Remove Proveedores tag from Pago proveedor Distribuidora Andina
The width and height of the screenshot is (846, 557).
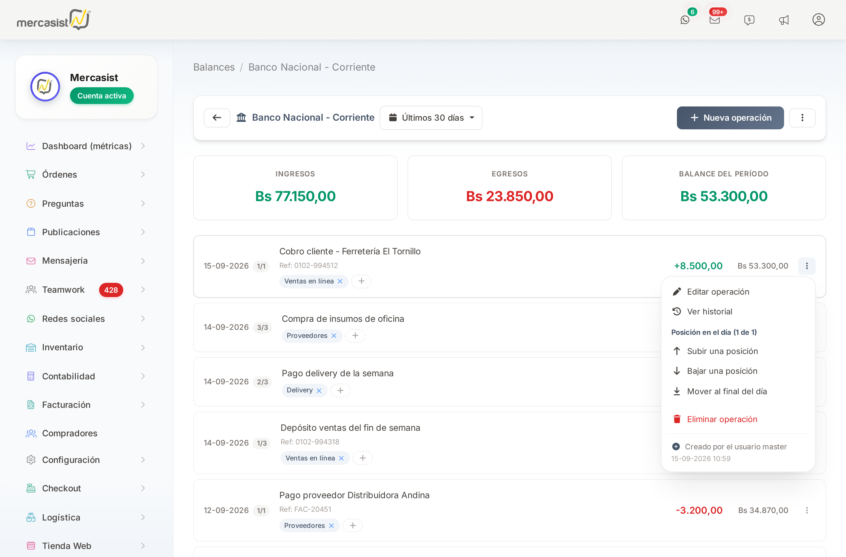point(331,525)
